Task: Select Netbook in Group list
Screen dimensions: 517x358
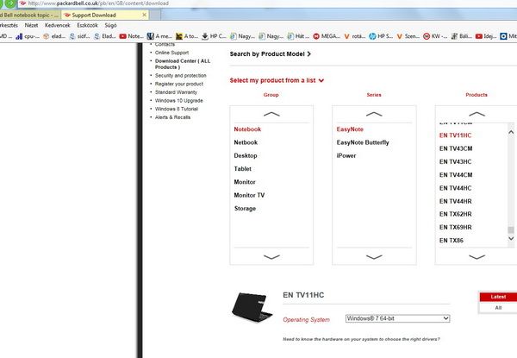Action: click(246, 142)
